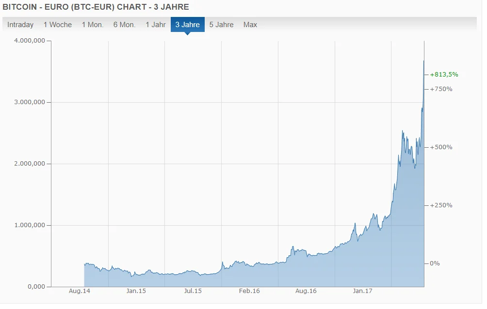Screen dimensions: 487x309
Task: Click the 0,000 y-axis value
Action: tap(36, 286)
